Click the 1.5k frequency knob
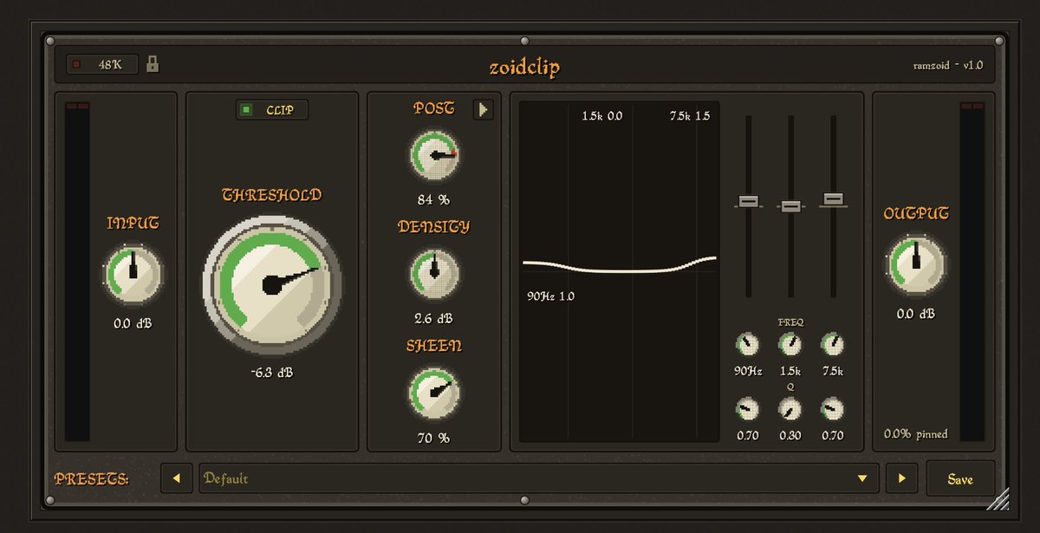Viewport: 1040px width, 533px height. (790, 345)
